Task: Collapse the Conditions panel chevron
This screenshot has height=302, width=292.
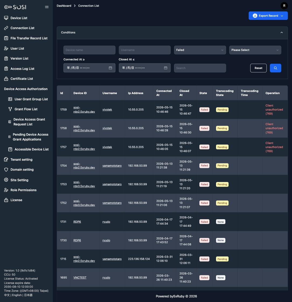Action: (x=281, y=33)
